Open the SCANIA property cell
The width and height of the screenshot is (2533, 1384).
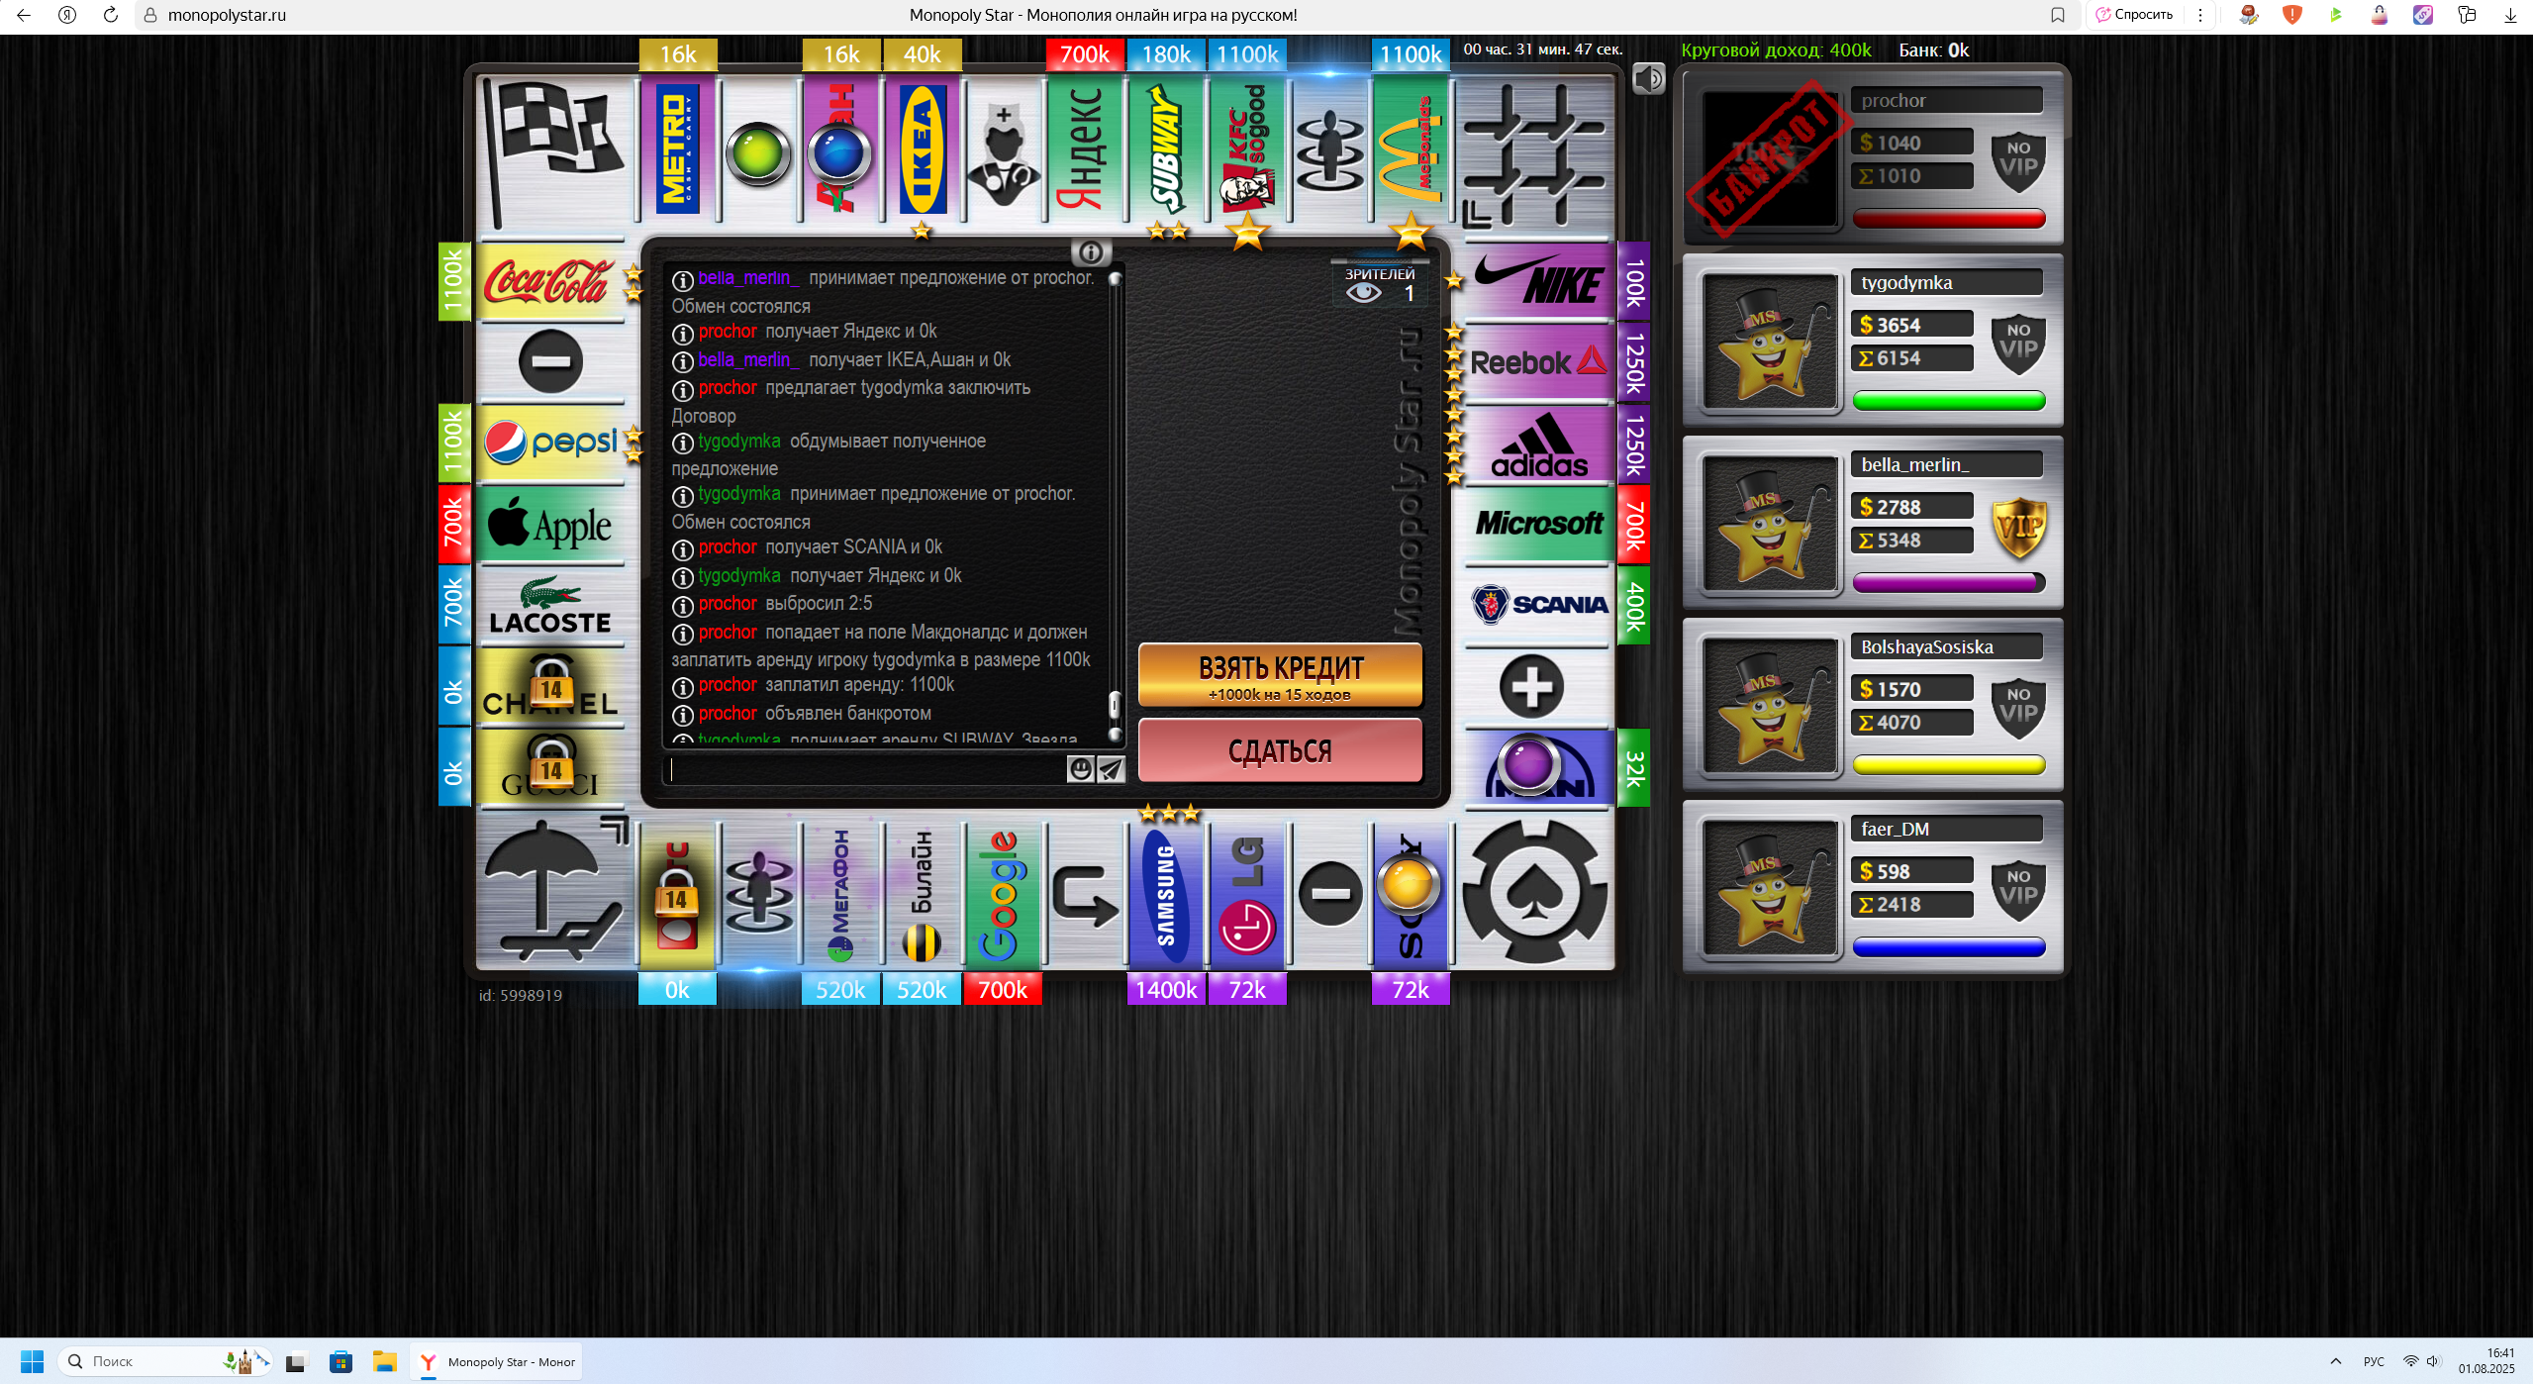[x=1538, y=605]
